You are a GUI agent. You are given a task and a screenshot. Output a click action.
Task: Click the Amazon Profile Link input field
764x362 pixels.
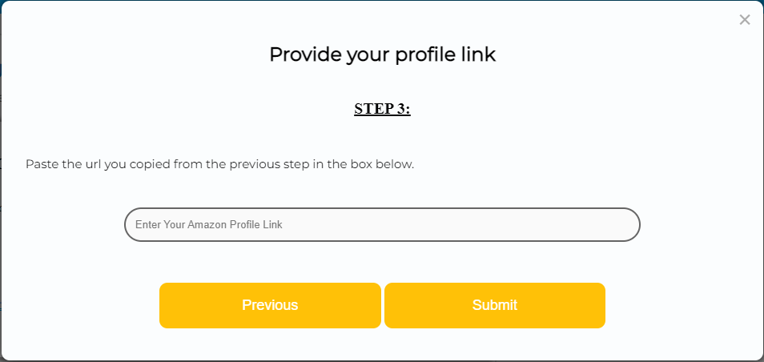tap(382, 225)
